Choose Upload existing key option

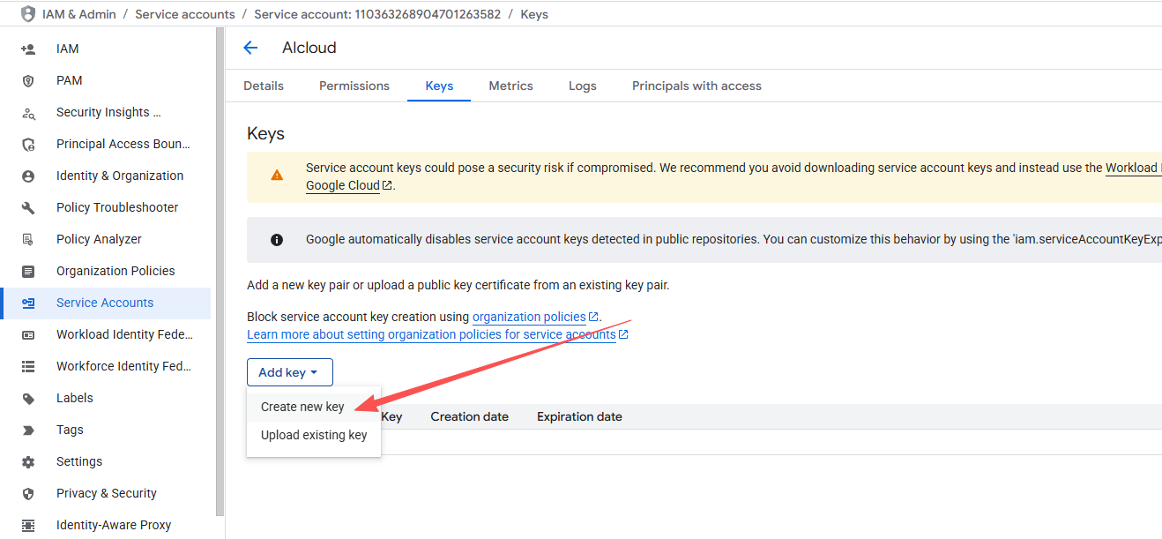pyautogui.click(x=313, y=435)
